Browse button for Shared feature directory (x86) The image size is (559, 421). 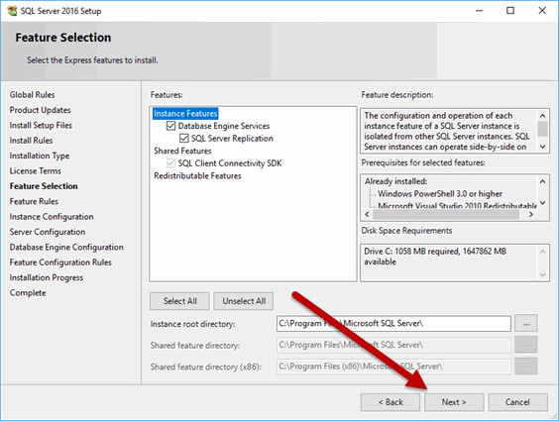pos(526,367)
